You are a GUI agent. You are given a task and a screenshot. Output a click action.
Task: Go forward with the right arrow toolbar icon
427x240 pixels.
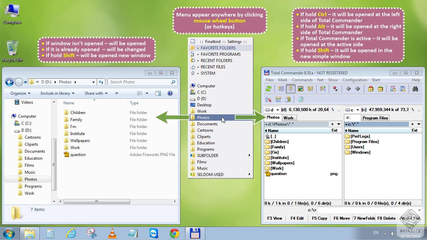358,89
